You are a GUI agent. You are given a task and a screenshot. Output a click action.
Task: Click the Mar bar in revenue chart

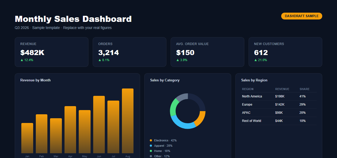[x=56, y=136]
